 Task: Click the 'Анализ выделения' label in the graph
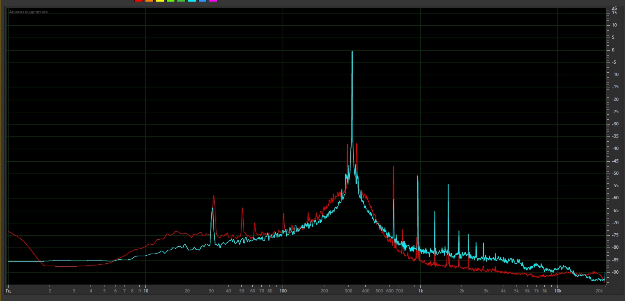[x=28, y=12]
